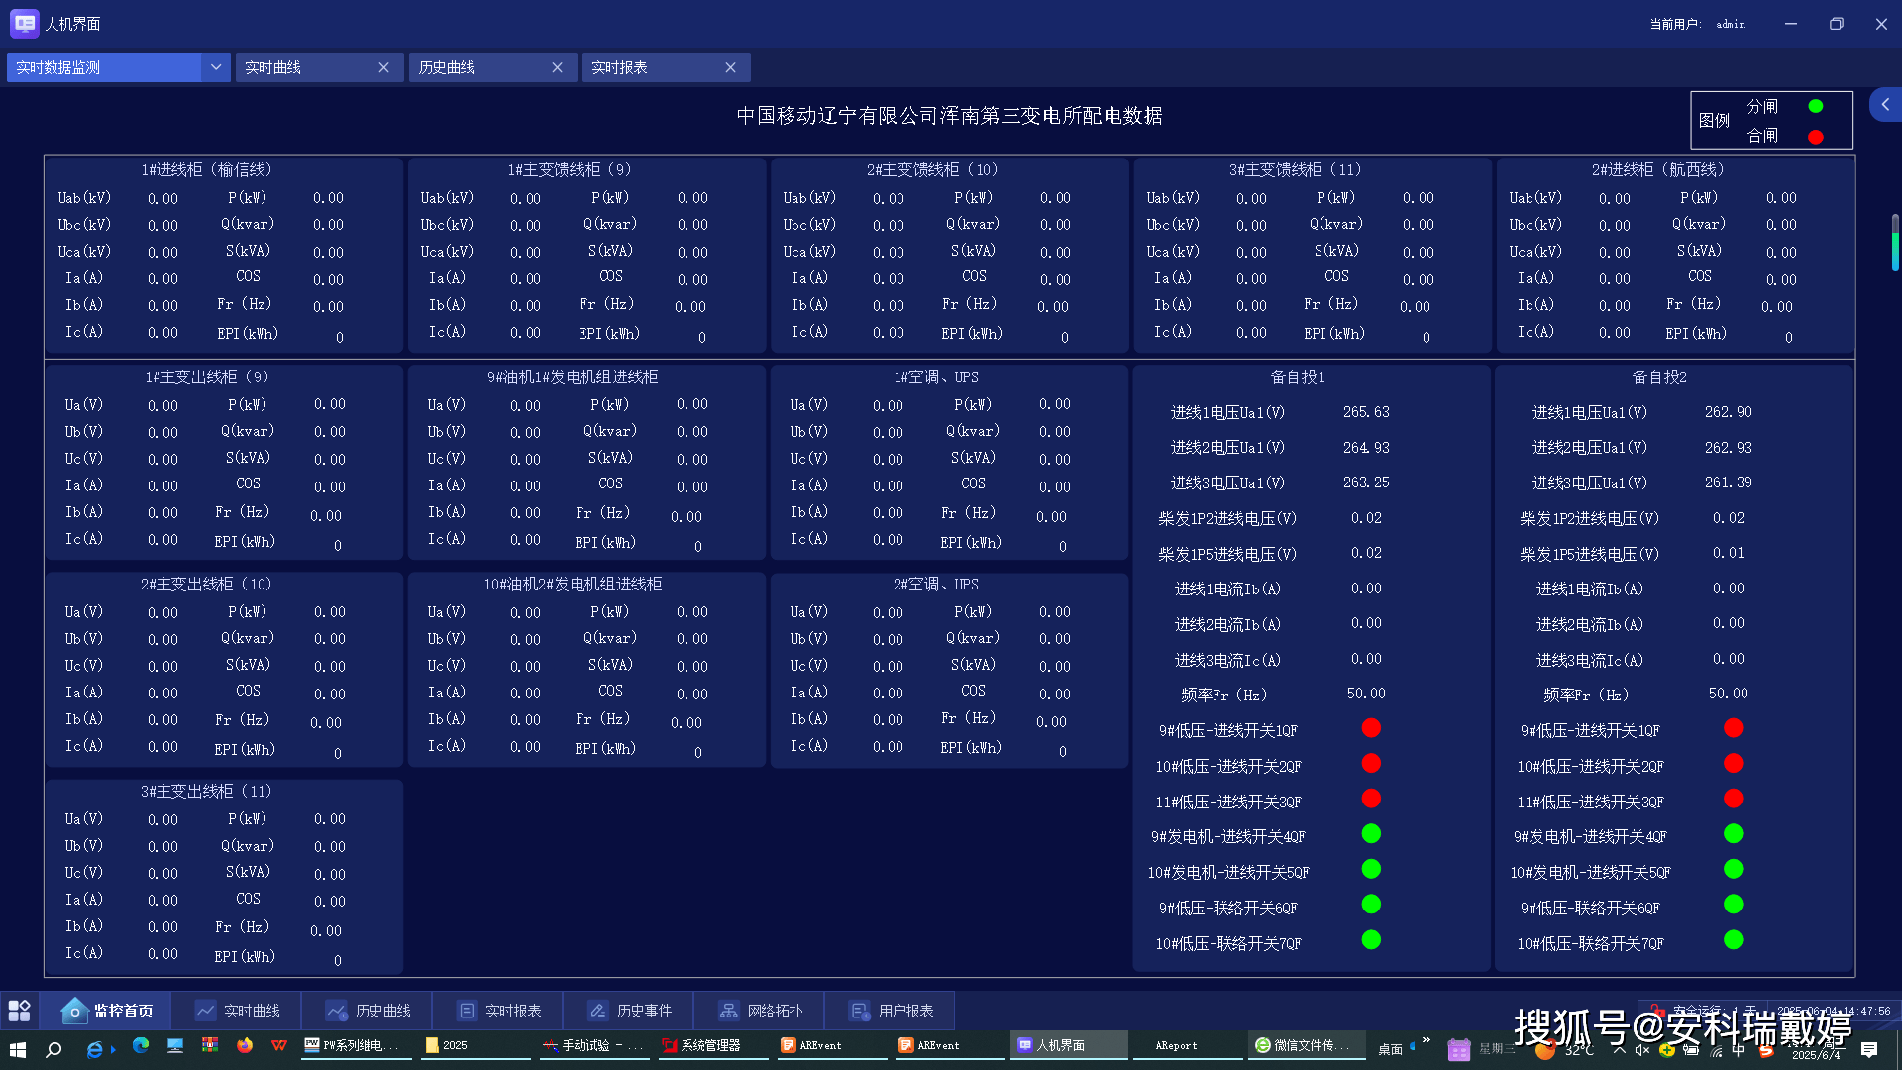Click the 2#空调、UPS panel title
1902x1070 pixels.
pyautogui.click(x=935, y=585)
